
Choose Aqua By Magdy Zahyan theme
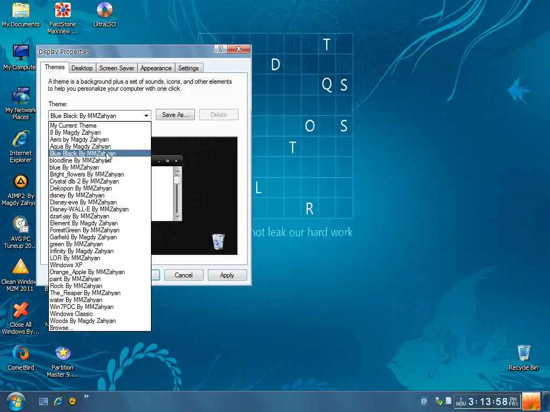point(99,146)
